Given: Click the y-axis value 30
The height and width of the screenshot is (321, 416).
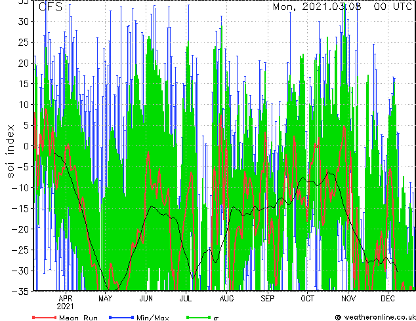Looking at the screenshot, I should 24,22.
